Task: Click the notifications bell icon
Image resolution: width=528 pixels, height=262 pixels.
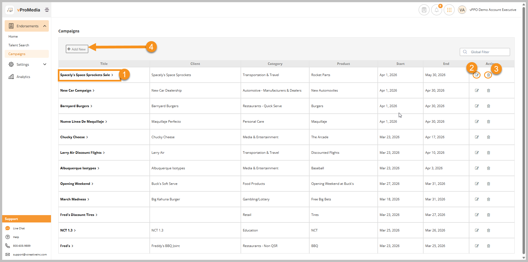Action: tap(436, 10)
